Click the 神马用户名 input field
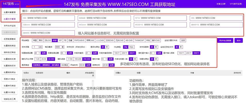 (x=160, y=25)
